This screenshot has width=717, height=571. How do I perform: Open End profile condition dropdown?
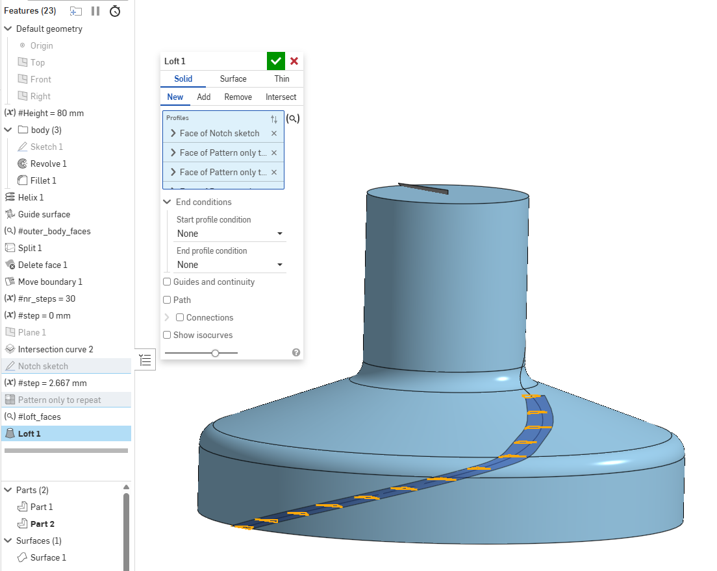tap(230, 265)
